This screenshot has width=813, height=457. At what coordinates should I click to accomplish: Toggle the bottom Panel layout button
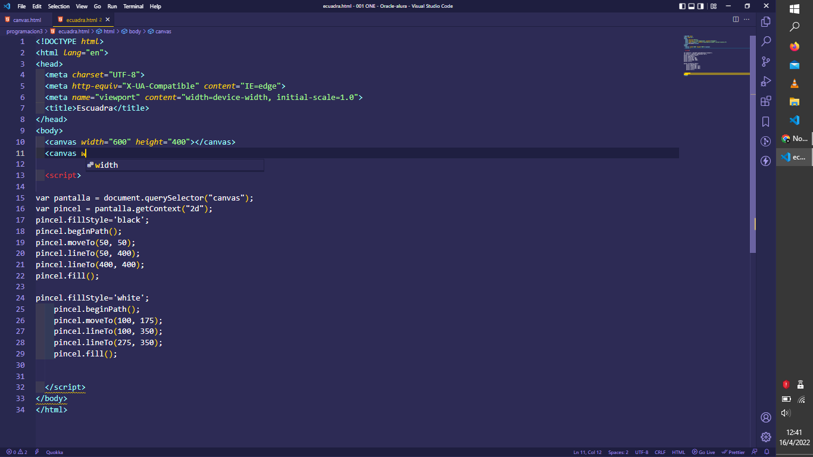[692, 6]
